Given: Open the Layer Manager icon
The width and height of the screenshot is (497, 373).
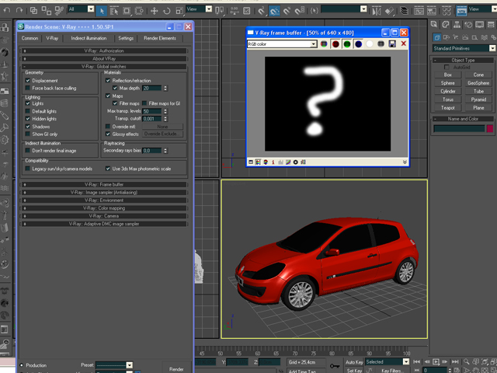Looking at the screenshot, I should click(x=404, y=11).
